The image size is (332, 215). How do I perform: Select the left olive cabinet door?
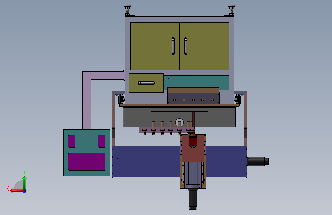(x=155, y=46)
